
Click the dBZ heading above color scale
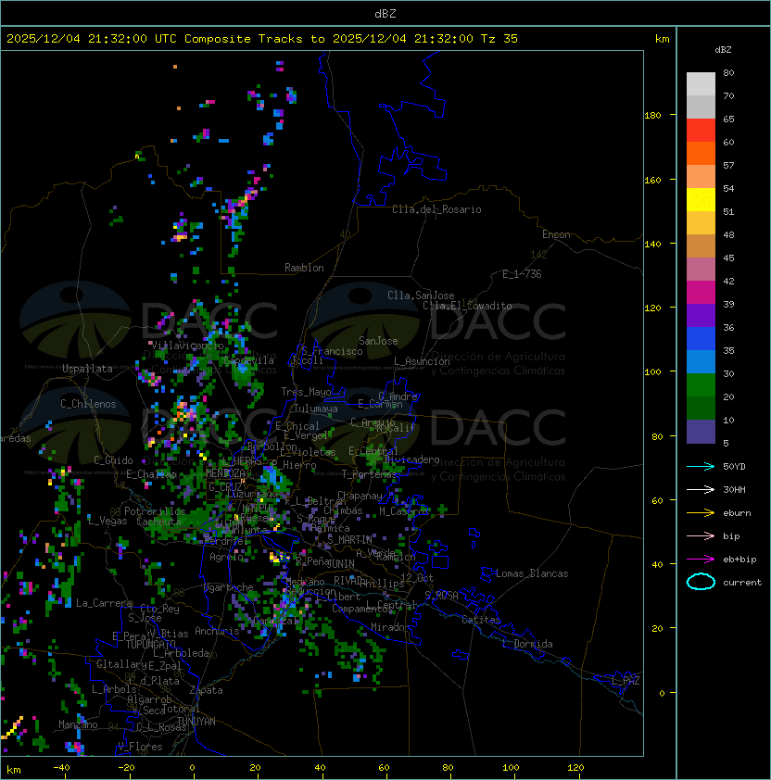(x=723, y=50)
